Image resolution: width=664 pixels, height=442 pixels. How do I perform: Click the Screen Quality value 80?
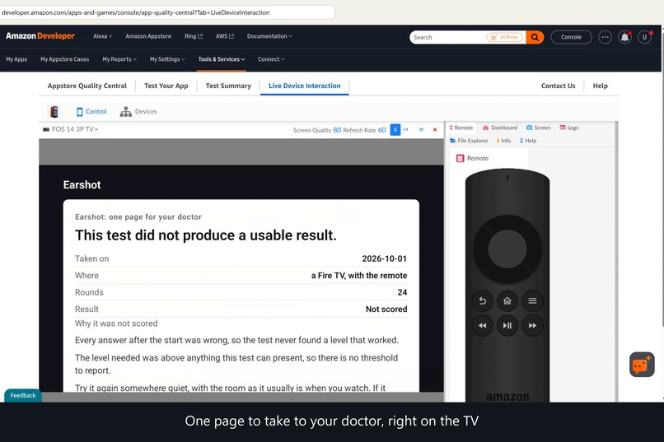tap(337, 130)
